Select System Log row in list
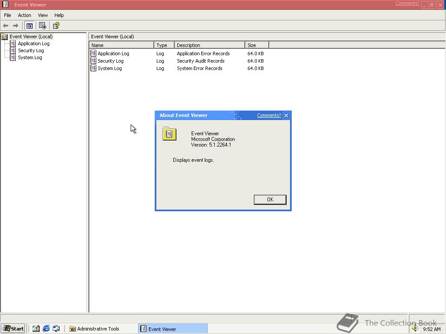The height and width of the screenshot is (334, 446). 109,68
